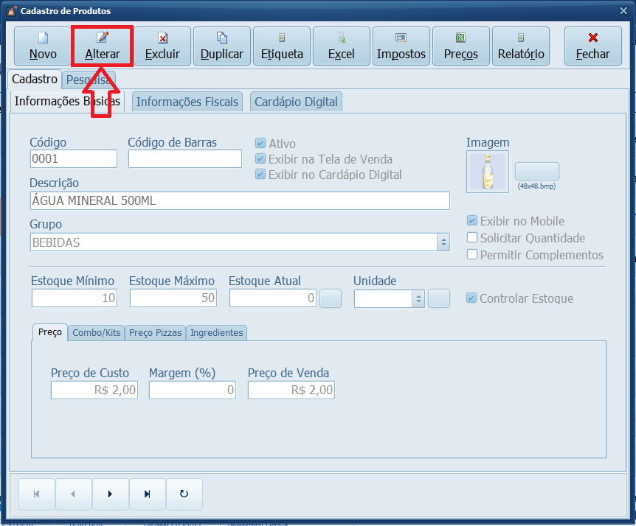Export the products to Excel
This screenshot has height=526, width=636.
click(342, 46)
